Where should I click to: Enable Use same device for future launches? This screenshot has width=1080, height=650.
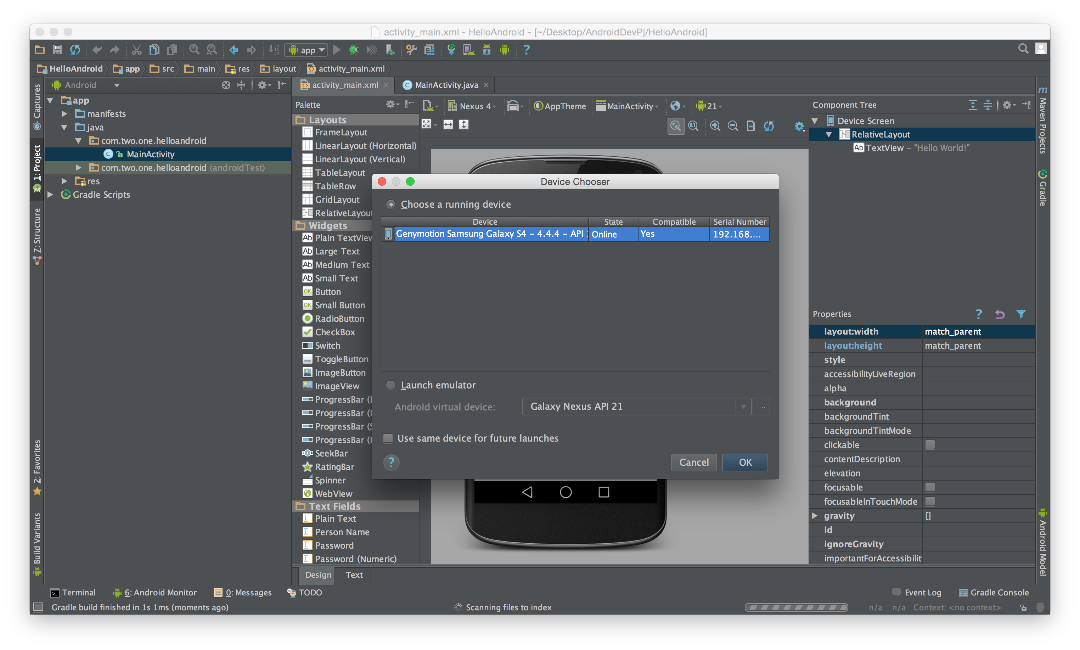[x=388, y=438]
